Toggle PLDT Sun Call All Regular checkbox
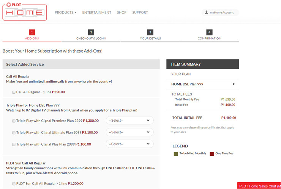This screenshot has width=281, height=189. coord(14,184)
